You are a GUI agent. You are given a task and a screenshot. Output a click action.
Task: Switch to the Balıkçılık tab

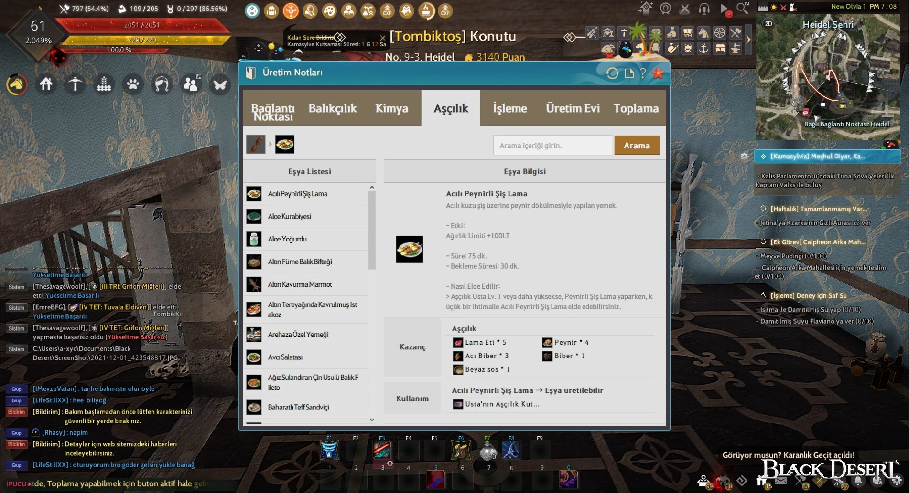(333, 108)
